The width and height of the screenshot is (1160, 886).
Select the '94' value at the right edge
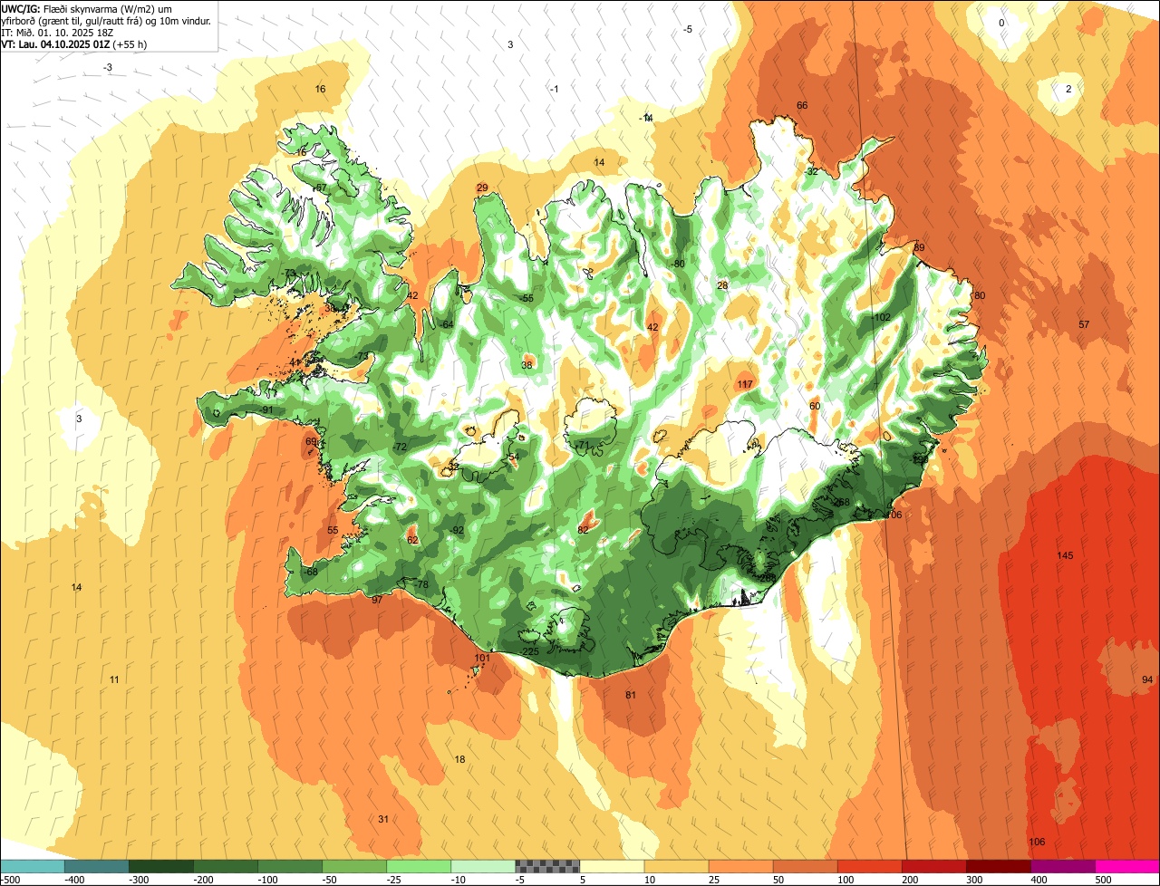click(x=1147, y=680)
